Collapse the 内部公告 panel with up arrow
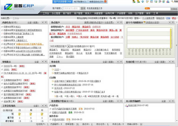 43,22
